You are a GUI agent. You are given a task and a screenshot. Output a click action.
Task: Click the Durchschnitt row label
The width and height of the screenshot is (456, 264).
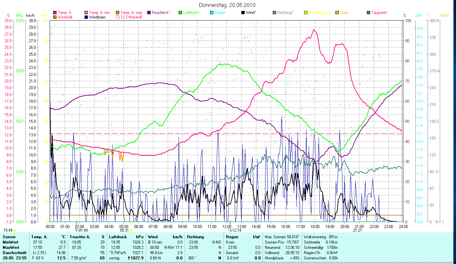point(13,252)
